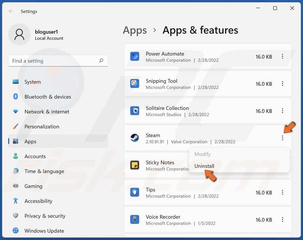The image size is (303, 240).
Task: Click the Voice Recorder app icon
Action: pyautogui.click(x=135, y=220)
